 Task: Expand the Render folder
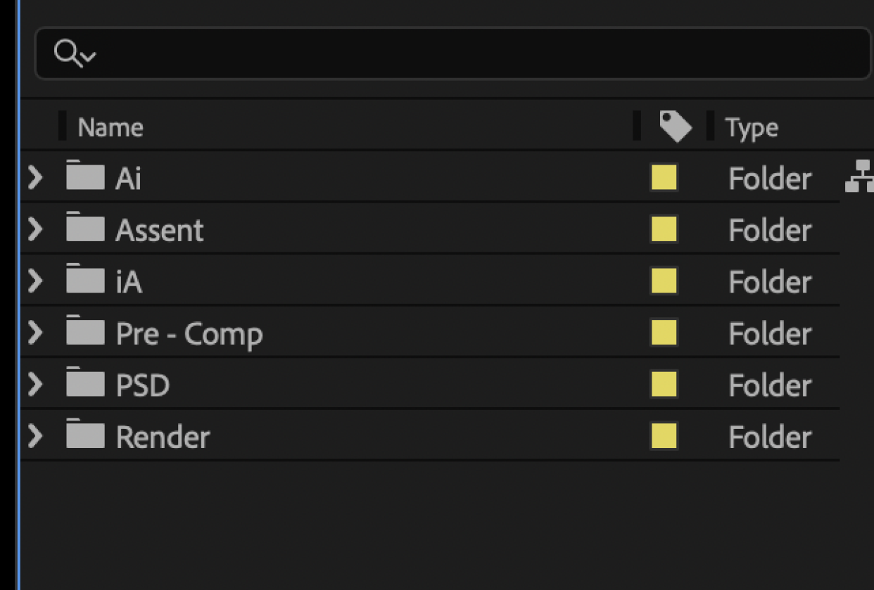pyautogui.click(x=34, y=436)
